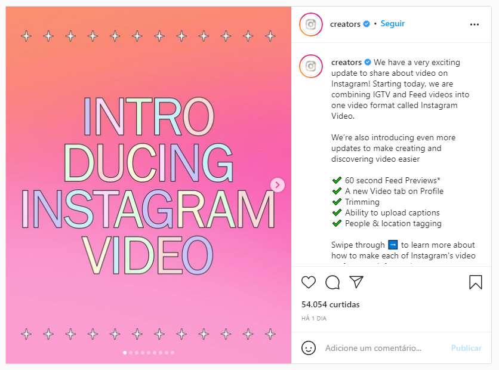The height and width of the screenshot is (370, 499).
Task: Click Publicar to post comment
Action: click(466, 348)
